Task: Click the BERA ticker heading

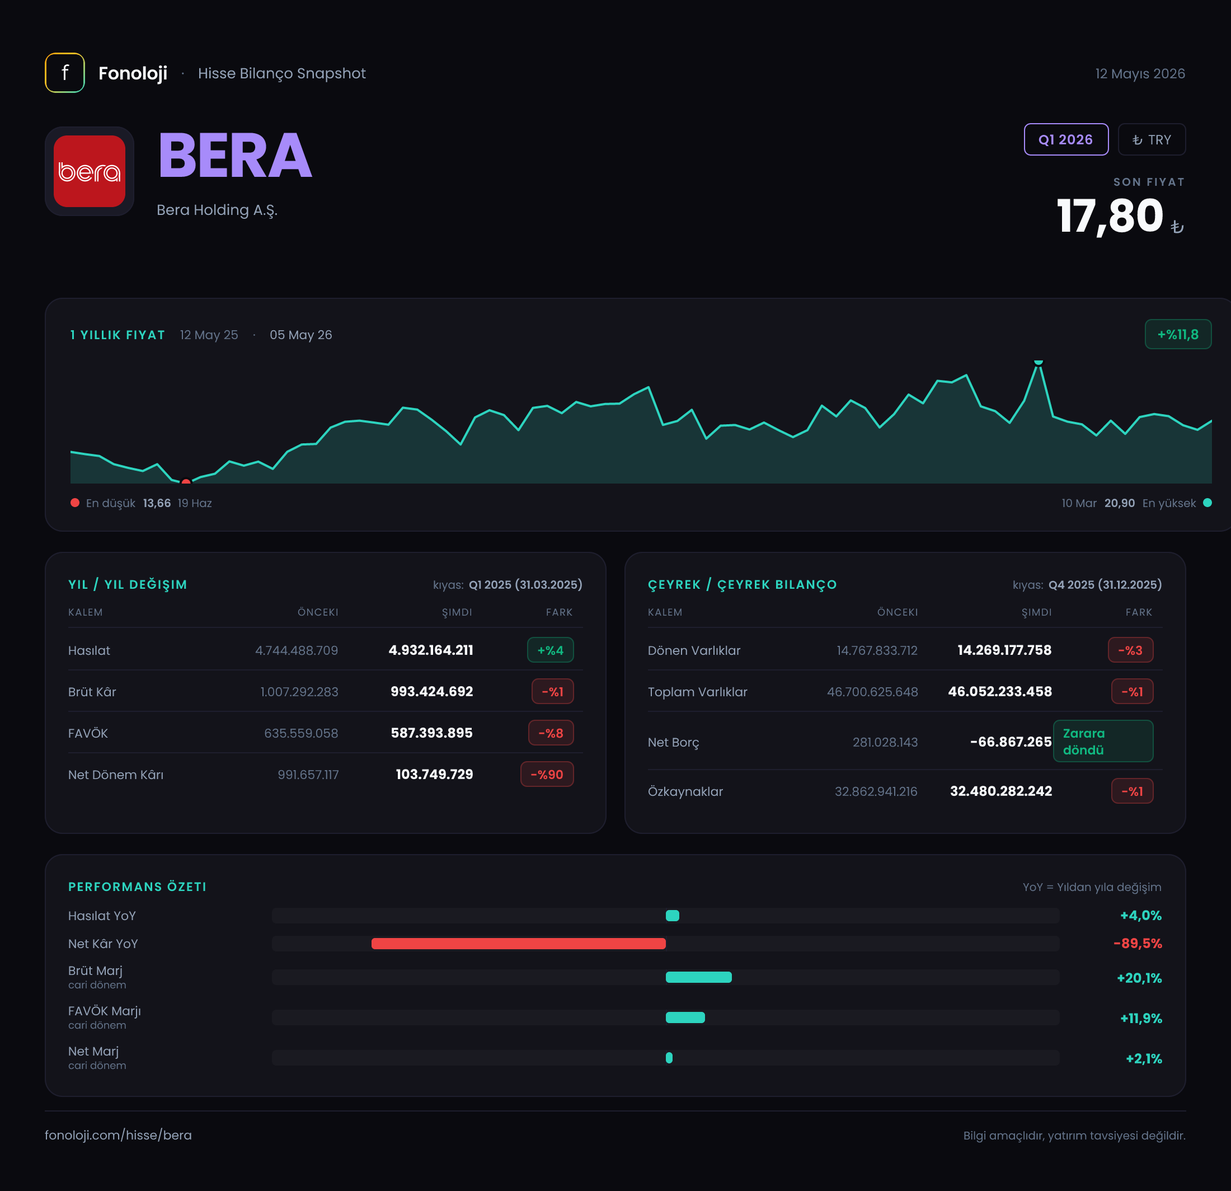Action: click(235, 156)
